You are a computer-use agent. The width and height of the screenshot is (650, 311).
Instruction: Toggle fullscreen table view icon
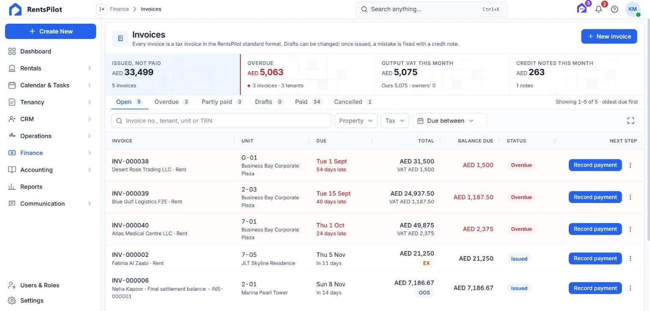(631, 121)
